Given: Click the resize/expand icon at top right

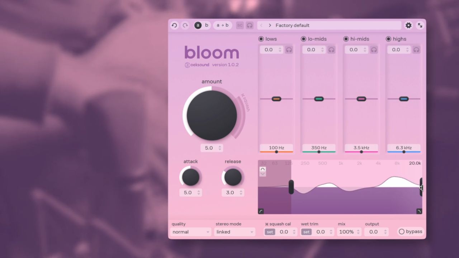Looking at the screenshot, I should point(420,25).
